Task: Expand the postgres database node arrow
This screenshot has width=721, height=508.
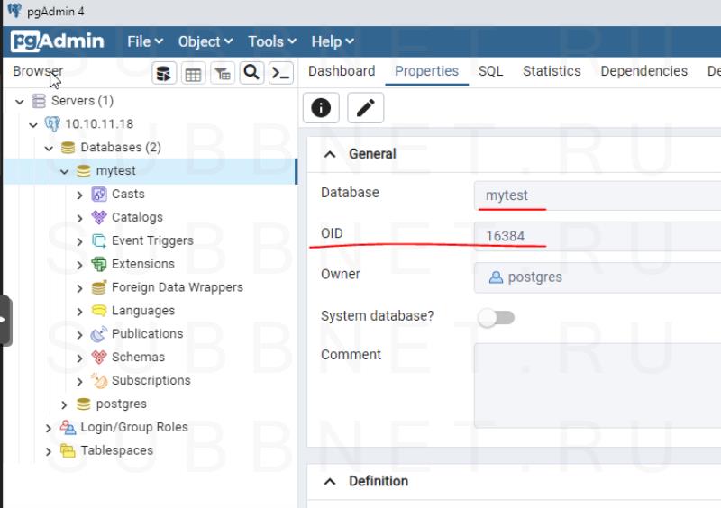Action: click(64, 404)
